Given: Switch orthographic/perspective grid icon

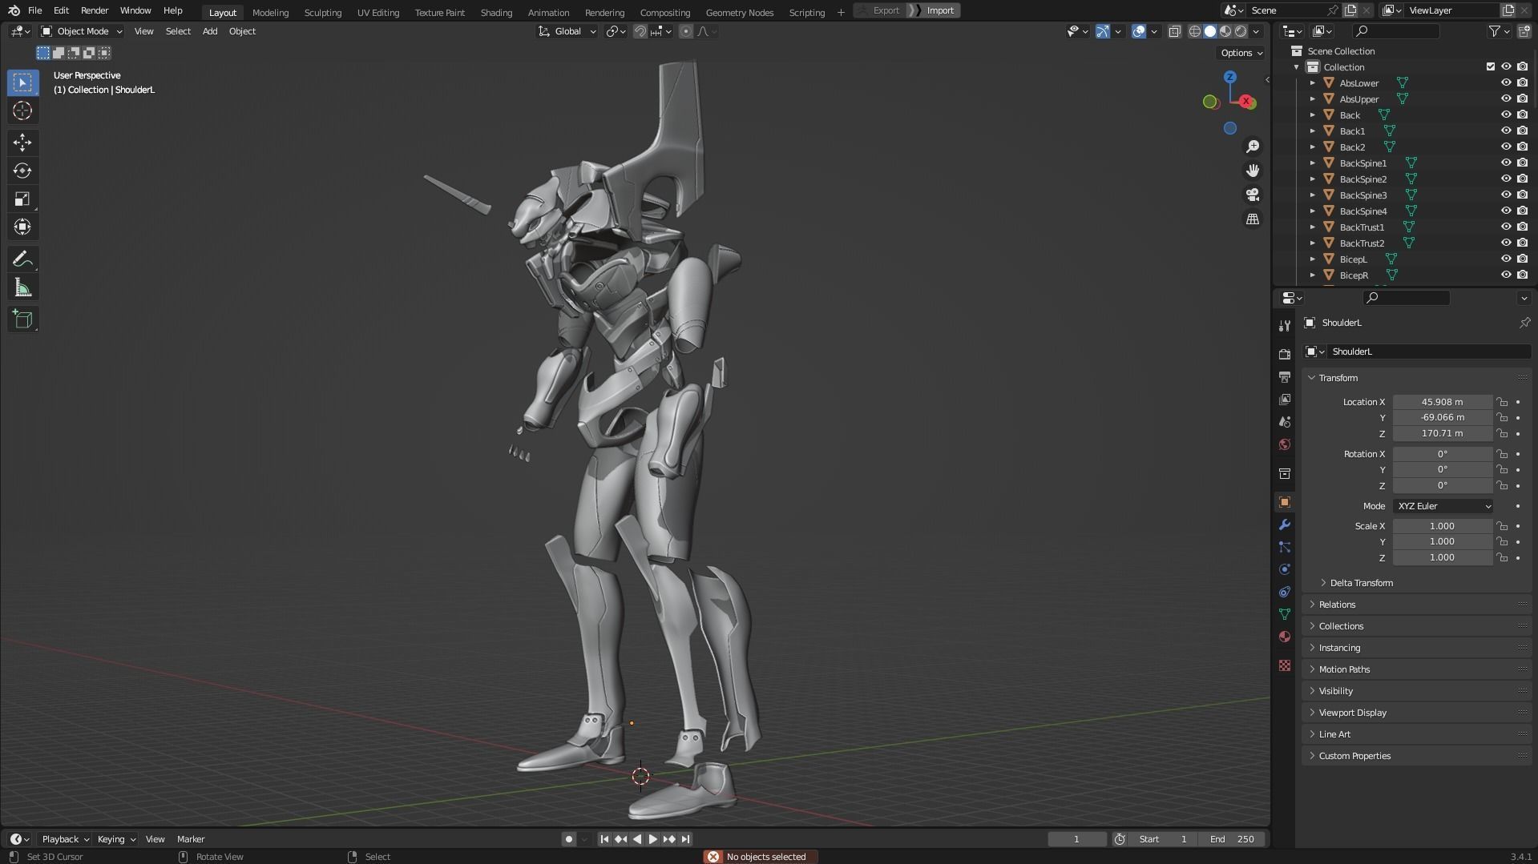Looking at the screenshot, I should pos(1252,219).
